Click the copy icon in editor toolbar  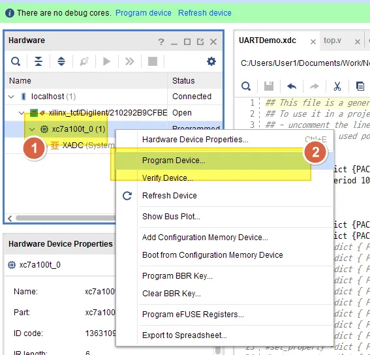[x=360, y=86]
